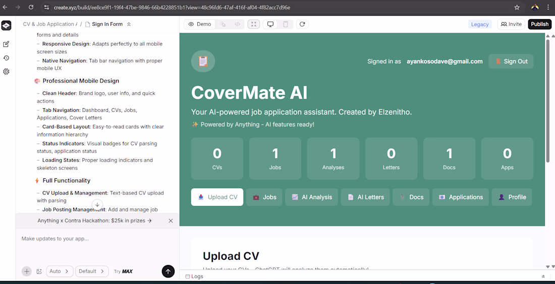Open the Default model dropdown

click(92, 271)
